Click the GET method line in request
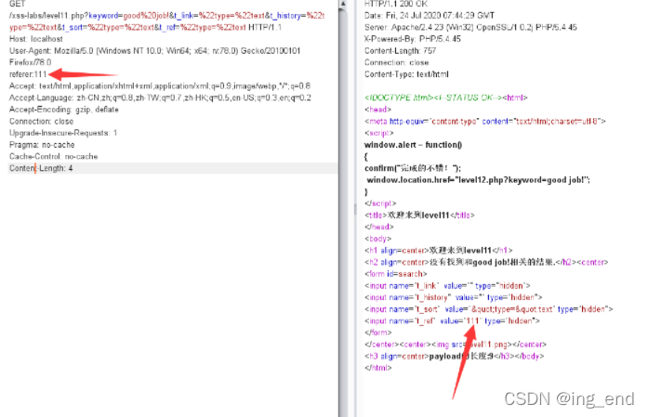 18,4
